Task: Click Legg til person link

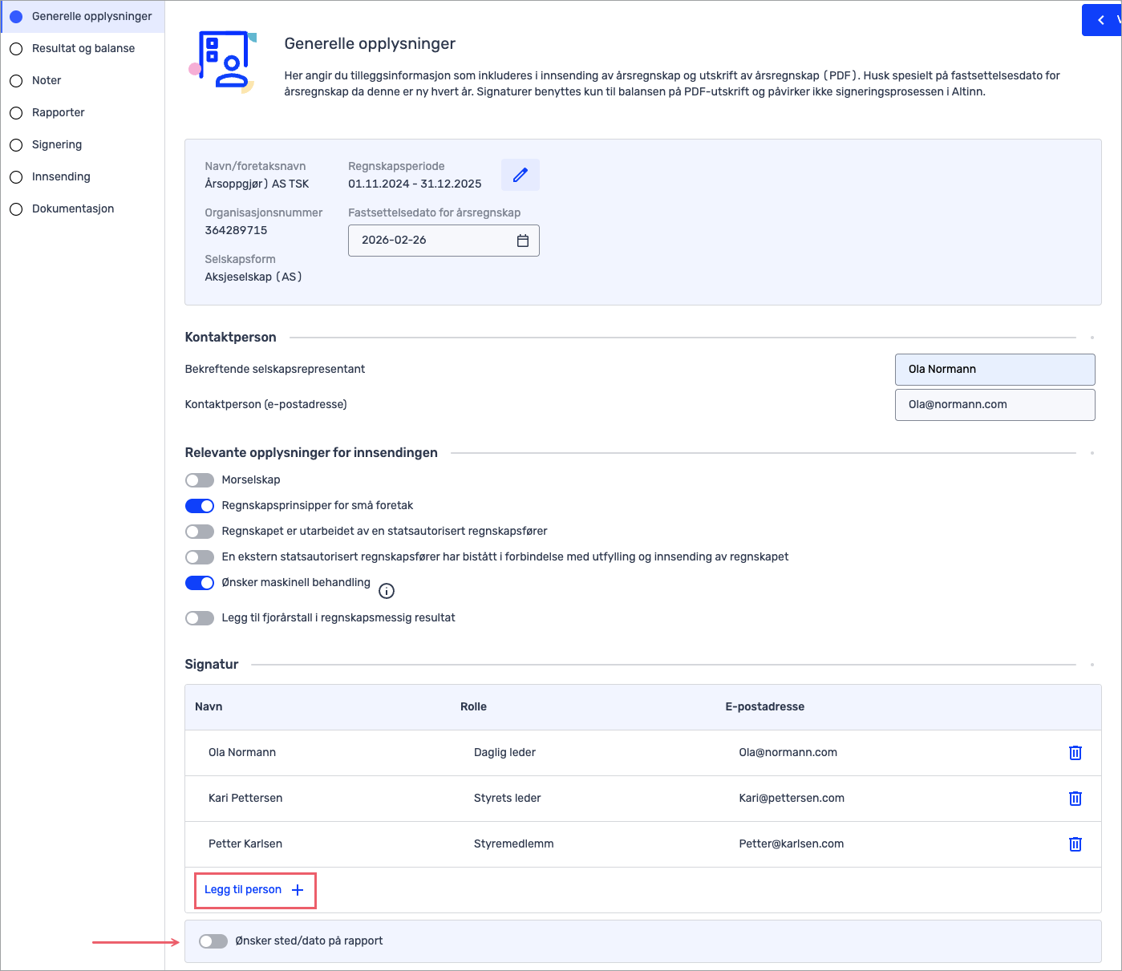Action: coord(243,890)
